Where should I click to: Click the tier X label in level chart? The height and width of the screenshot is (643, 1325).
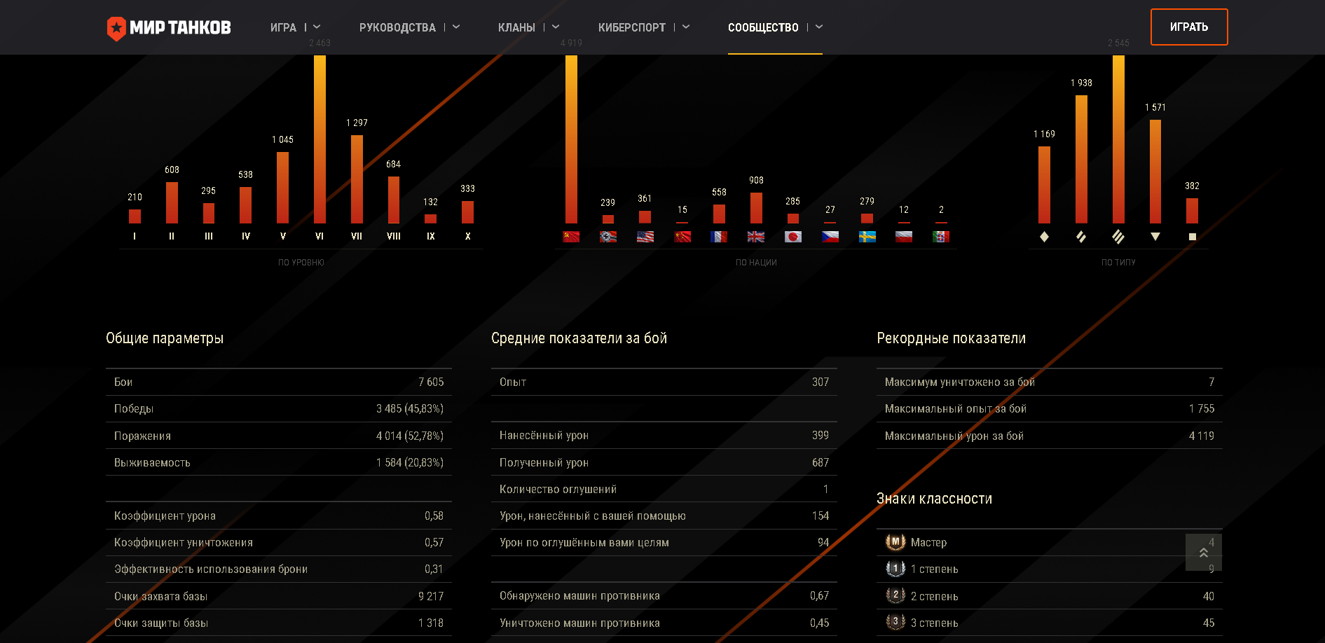468,237
